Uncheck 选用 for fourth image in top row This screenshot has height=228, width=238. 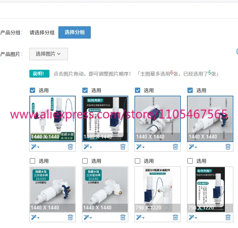pyautogui.click(x=190, y=90)
